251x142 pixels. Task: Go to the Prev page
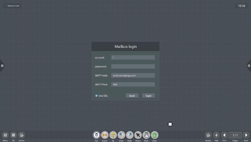click(x=225, y=135)
